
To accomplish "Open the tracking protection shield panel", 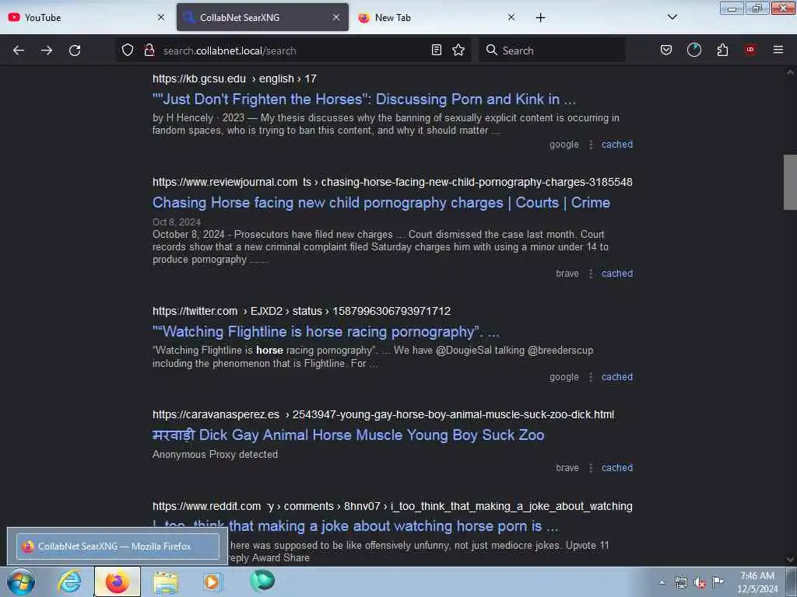I will tap(128, 50).
